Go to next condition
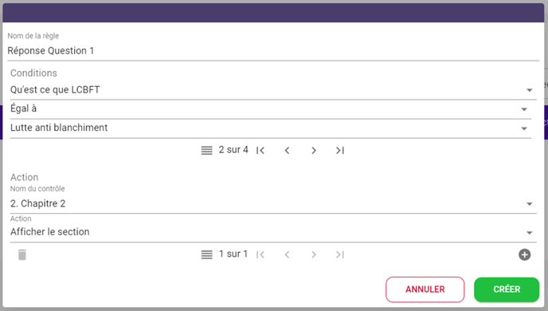The width and height of the screenshot is (548, 311). point(314,151)
